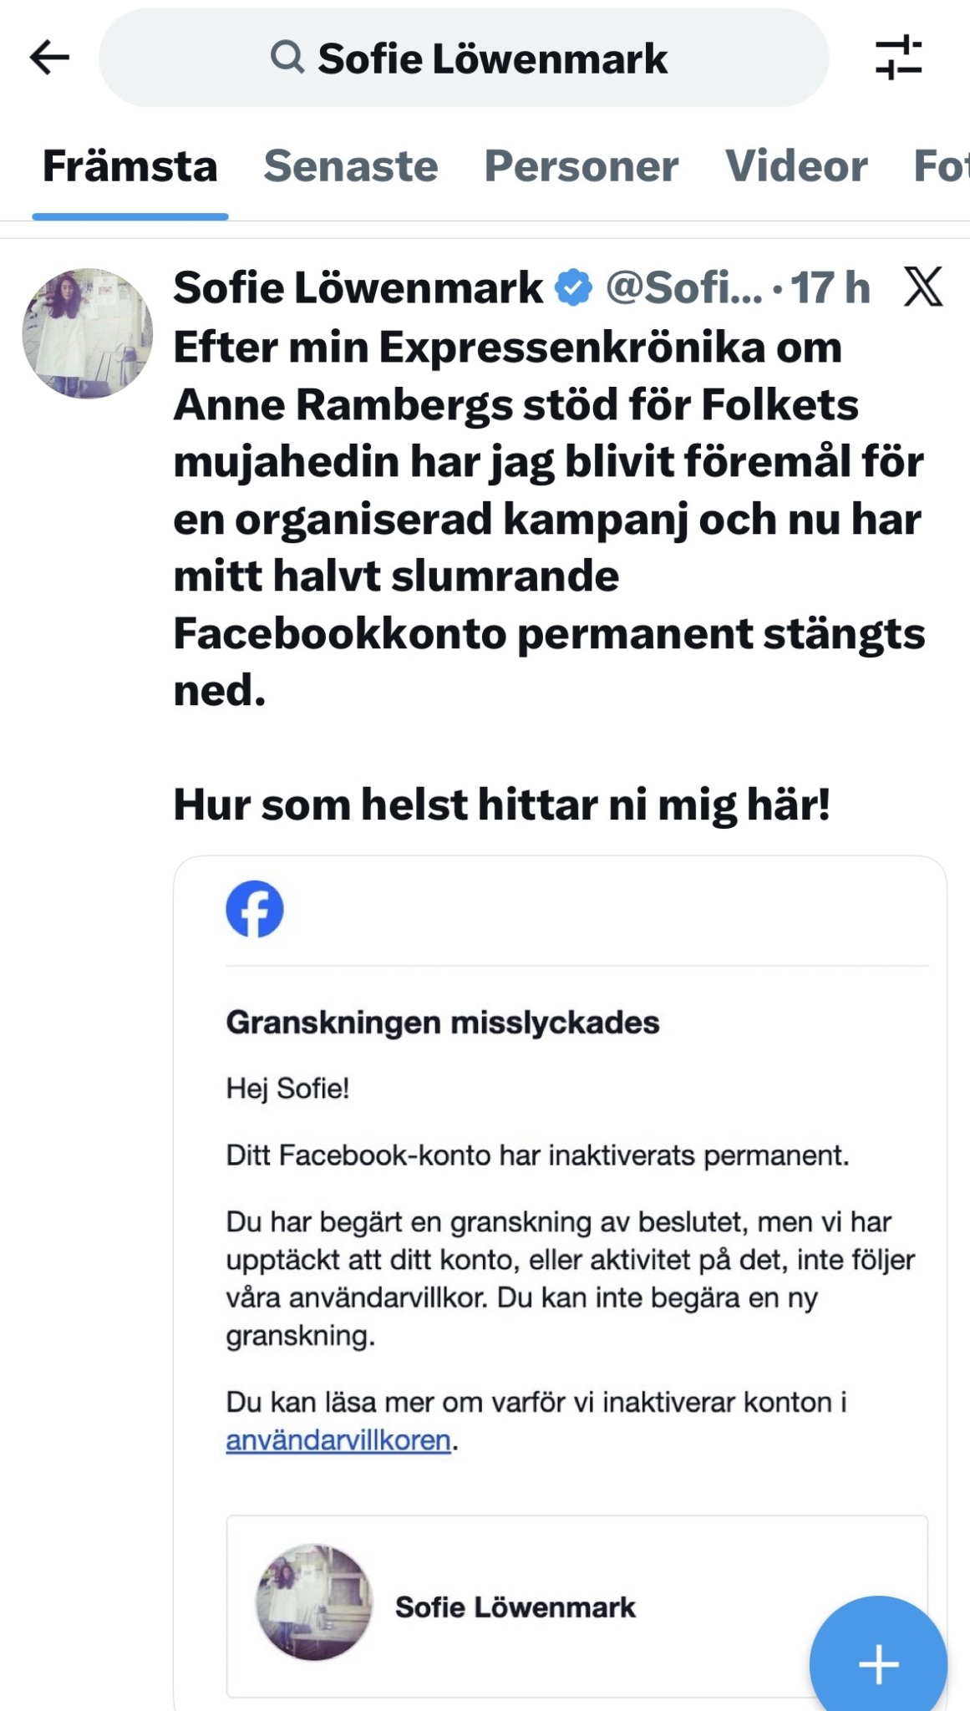Click the magnifying glass search icon
Screen dimensions: 970x1711
(287, 58)
